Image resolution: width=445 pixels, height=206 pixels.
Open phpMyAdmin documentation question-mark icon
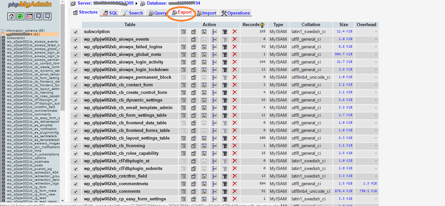[x=38, y=16]
